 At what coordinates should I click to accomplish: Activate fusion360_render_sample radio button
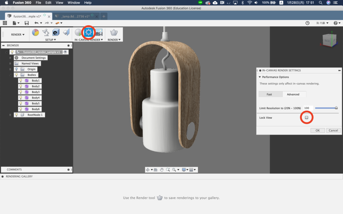tap(65, 52)
